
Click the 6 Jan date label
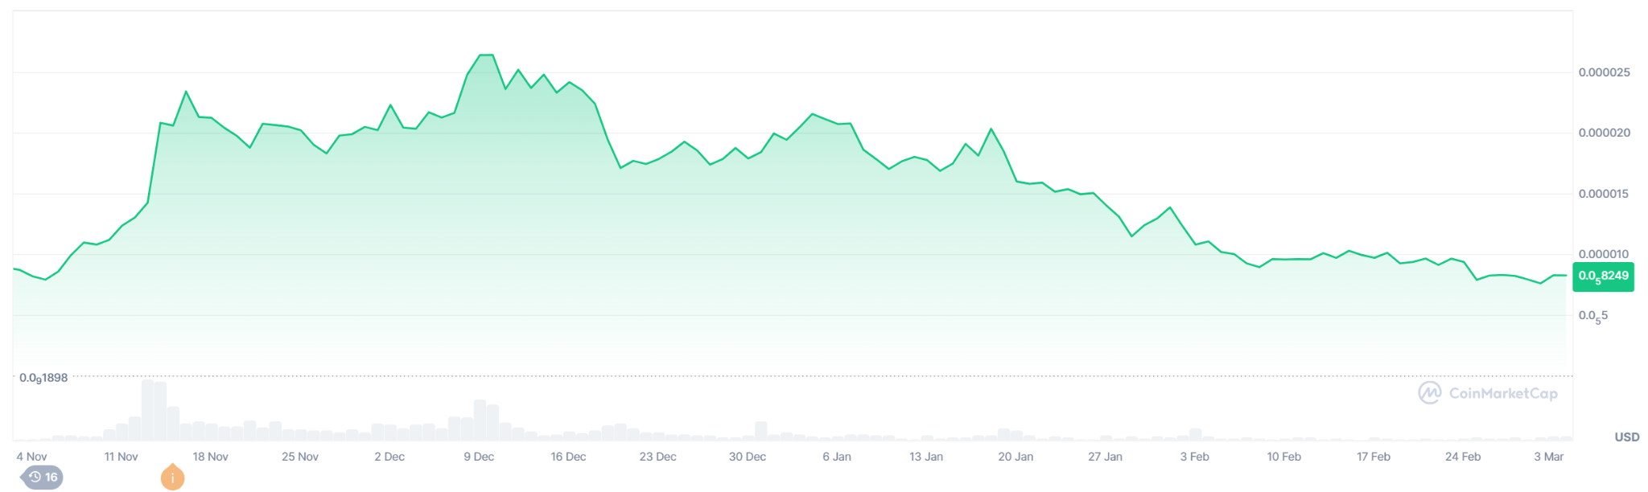837,457
